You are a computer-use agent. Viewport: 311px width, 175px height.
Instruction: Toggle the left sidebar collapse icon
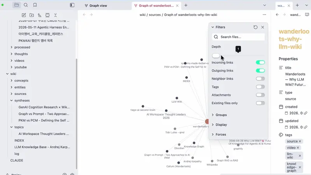click(x=72, y=5)
